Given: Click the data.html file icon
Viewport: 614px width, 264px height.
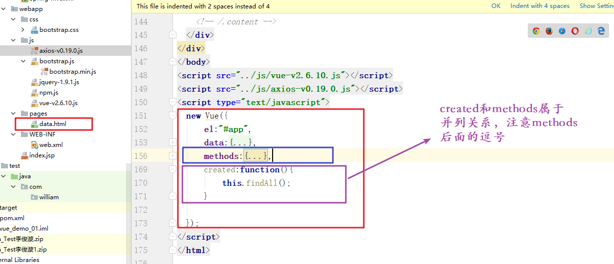Looking at the screenshot, I should (x=34, y=124).
